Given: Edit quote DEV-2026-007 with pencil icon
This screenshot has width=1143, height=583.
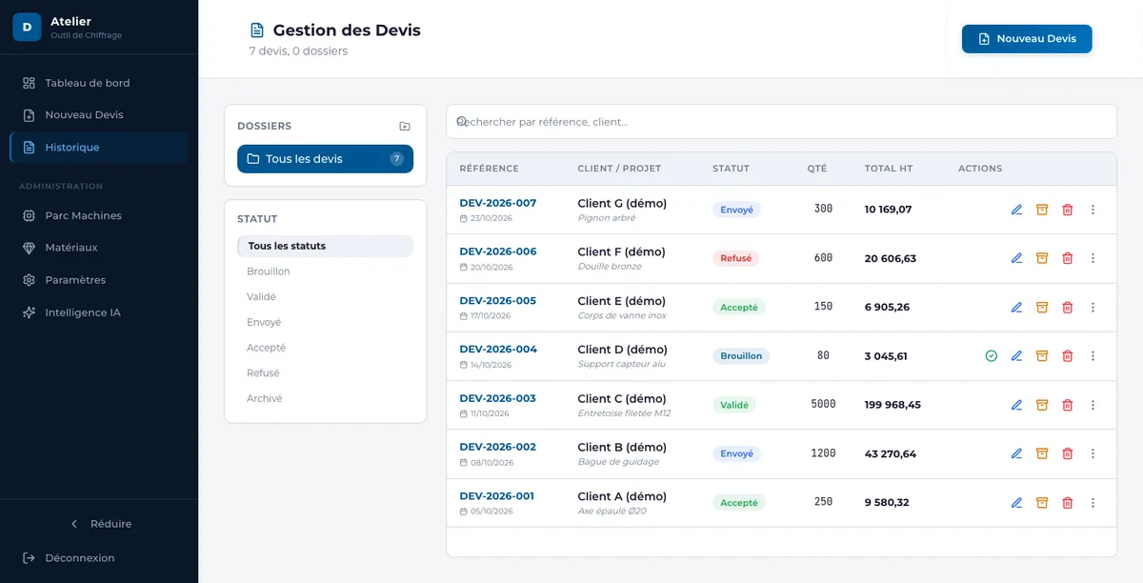Looking at the screenshot, I should pos(1016,210).
